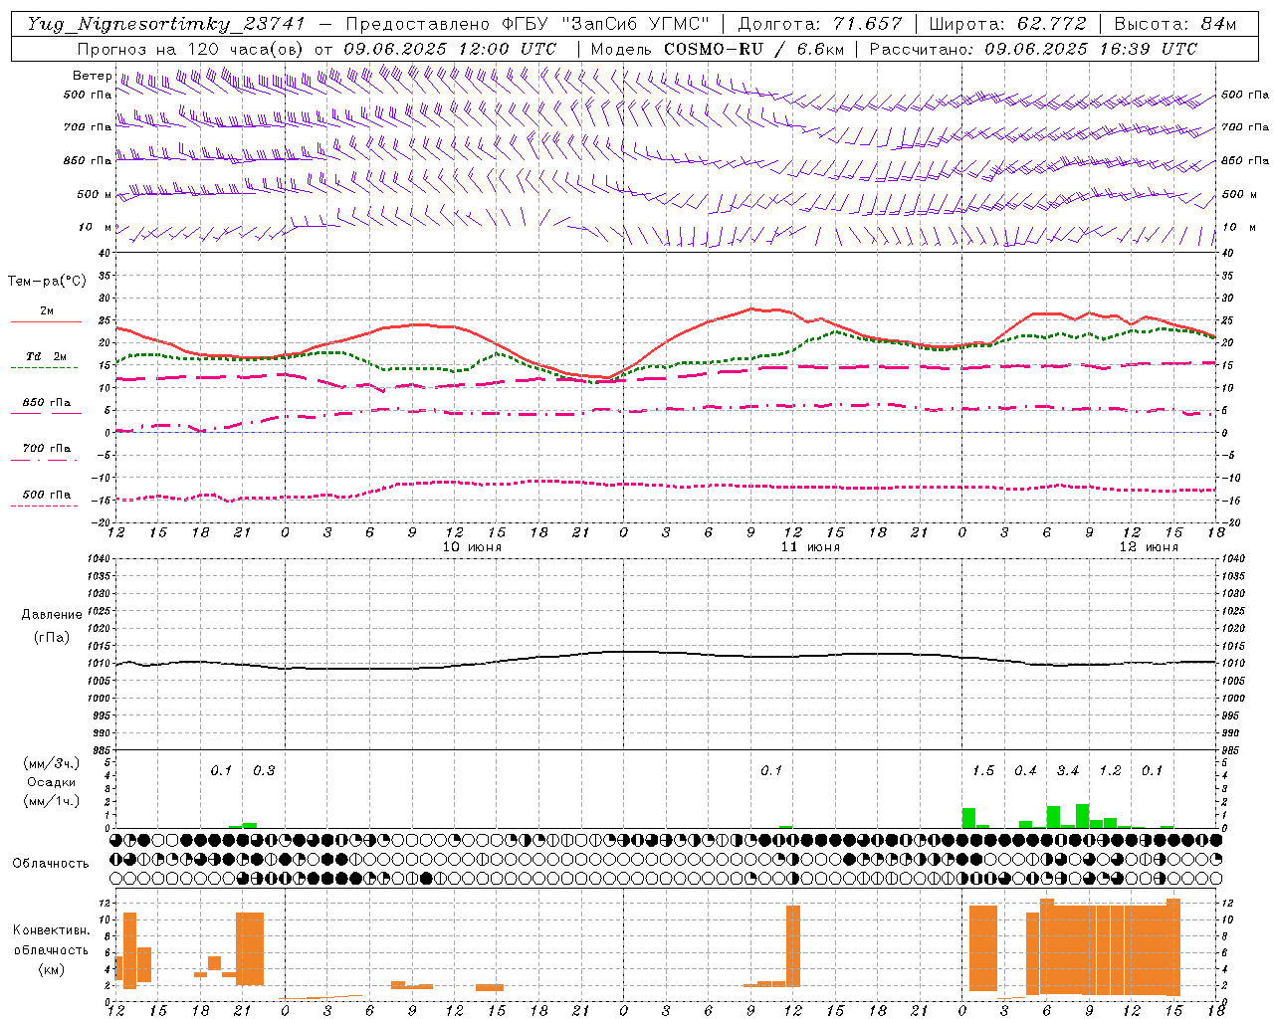This screenshot has width=1274, height=1019.
Task: Click the Осадки precipitation panel label
Action: point(51,782)
